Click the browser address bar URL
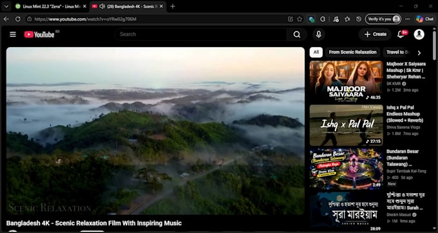Screen dimensions: 438x233 85,19
